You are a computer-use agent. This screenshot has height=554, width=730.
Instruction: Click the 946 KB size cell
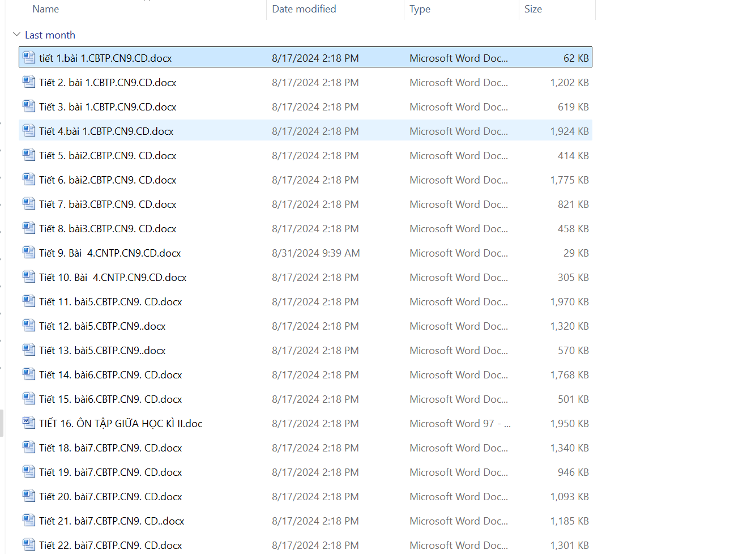[573, 472]
